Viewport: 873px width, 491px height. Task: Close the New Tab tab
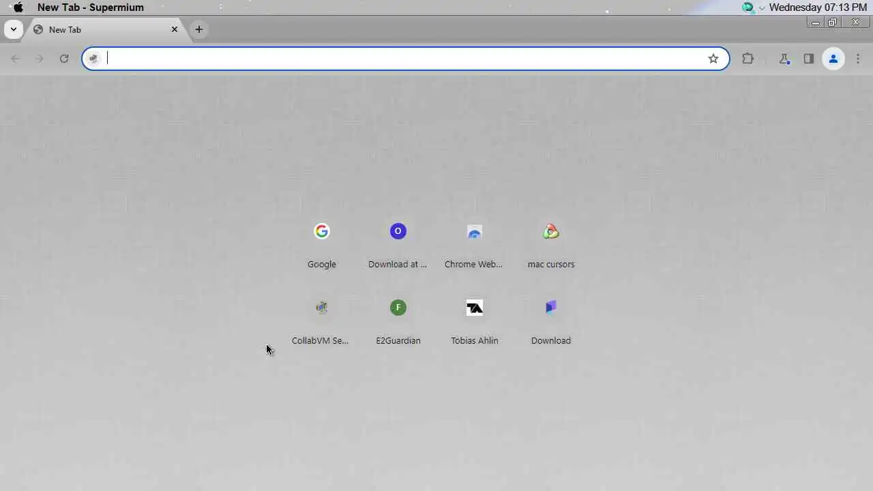[x=175, y=29]
